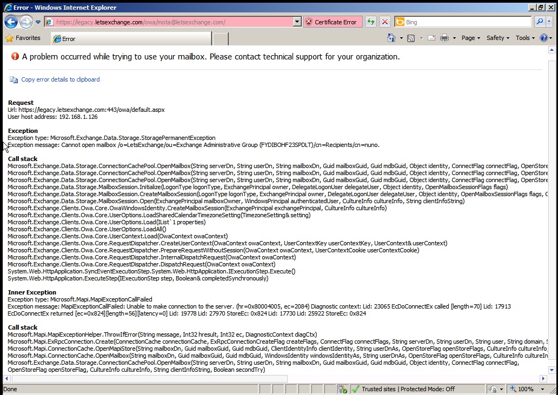Click the 'Request' heading

click(x=21, y=103)
